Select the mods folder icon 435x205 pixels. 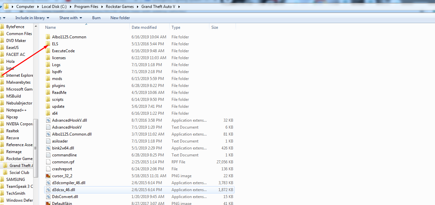point(48,79)
